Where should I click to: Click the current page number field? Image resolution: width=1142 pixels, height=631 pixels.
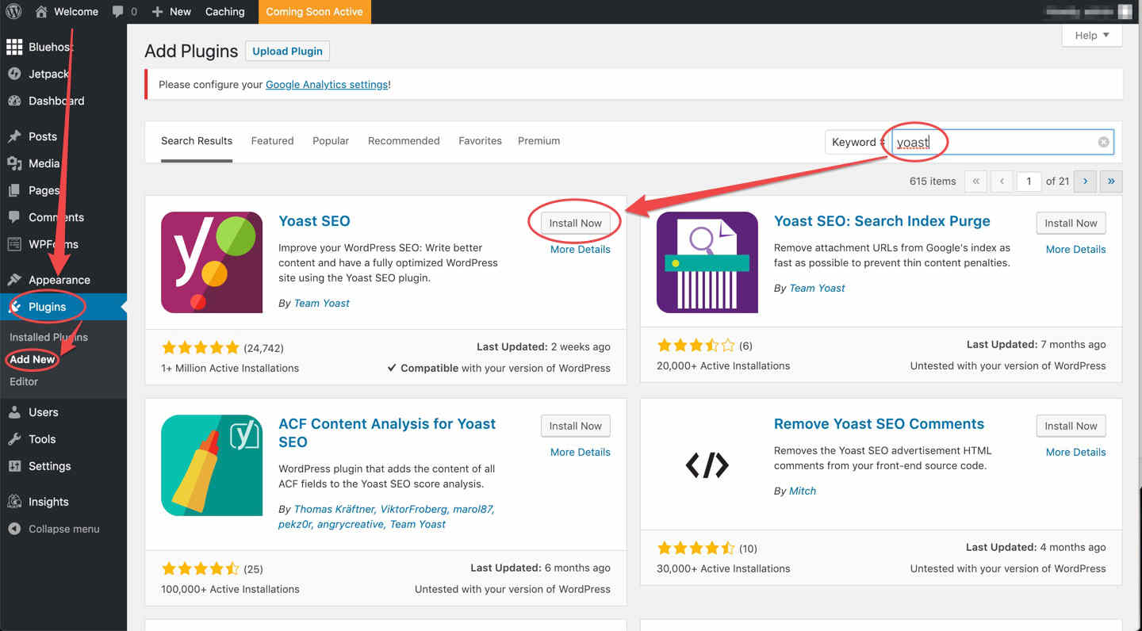[x=1029, y=181]
